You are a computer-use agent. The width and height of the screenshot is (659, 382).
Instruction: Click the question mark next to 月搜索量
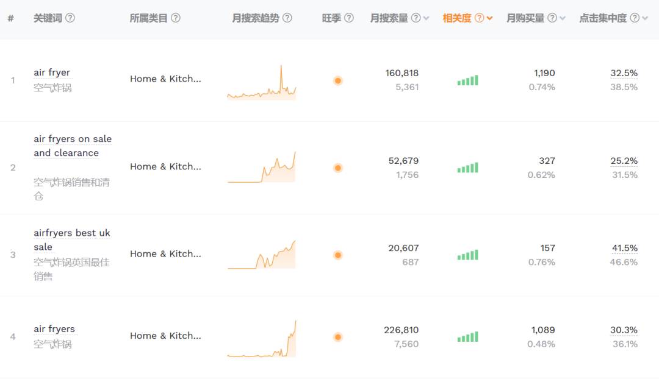(x=415, y=18)
